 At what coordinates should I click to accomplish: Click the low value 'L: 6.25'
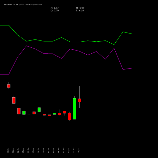pyautogui.click(x=80, y=11)
